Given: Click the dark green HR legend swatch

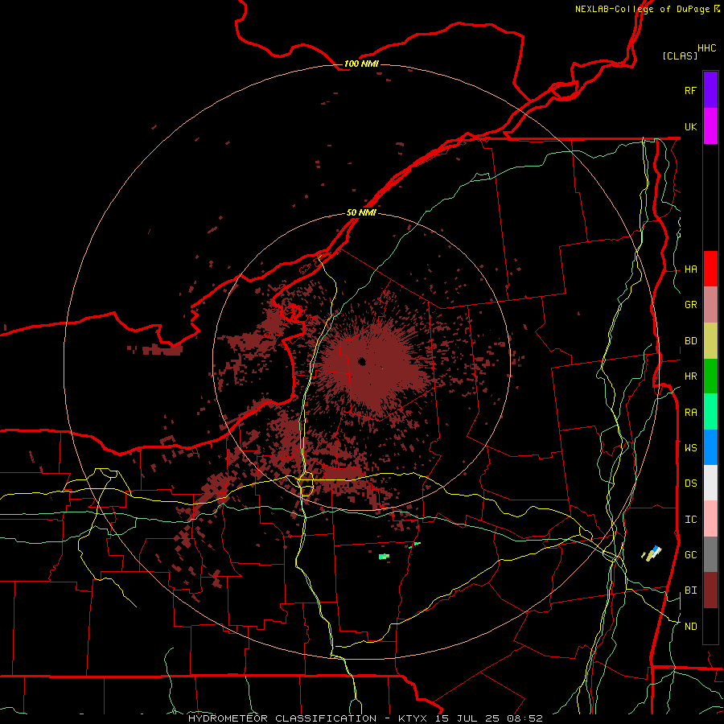Looking at the screenshot, I should [x=710, y=376].
